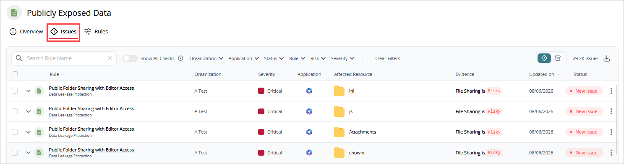Click the New Issue status in js row
The height and width of the screenshot is (164, 624).
pyautogui.click(x=584, y=111)
